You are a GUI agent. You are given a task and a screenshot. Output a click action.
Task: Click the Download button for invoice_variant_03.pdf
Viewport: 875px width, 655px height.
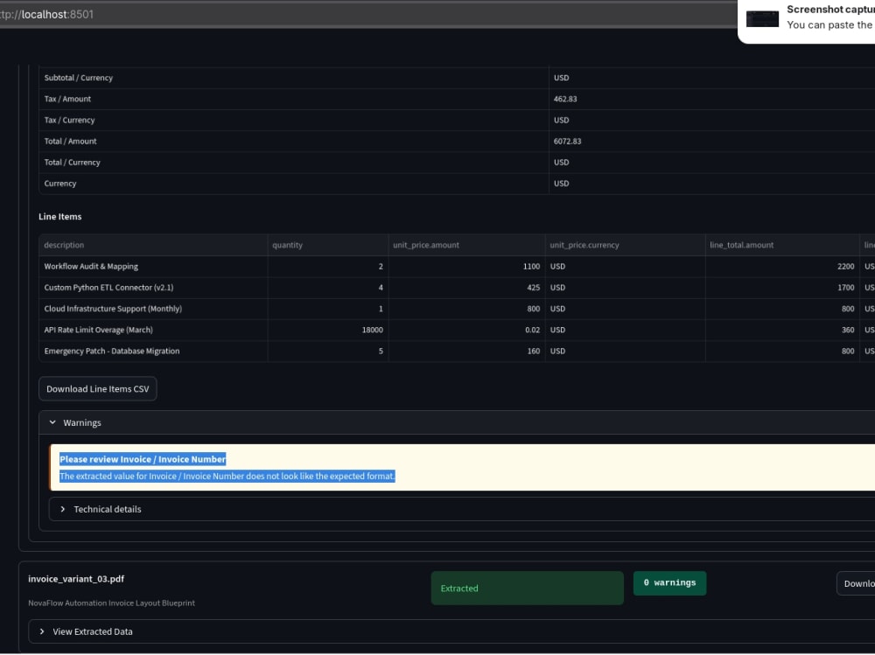[857, 583]
